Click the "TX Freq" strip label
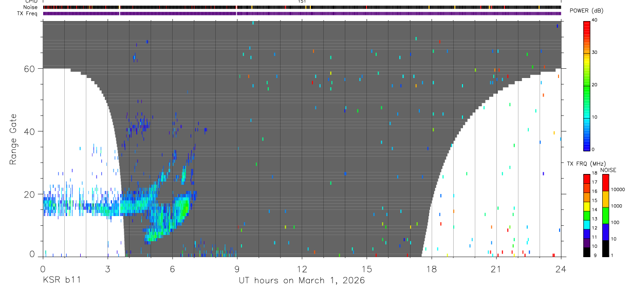The width and height of the screenshot is (631, 291). tap(27, 13)
